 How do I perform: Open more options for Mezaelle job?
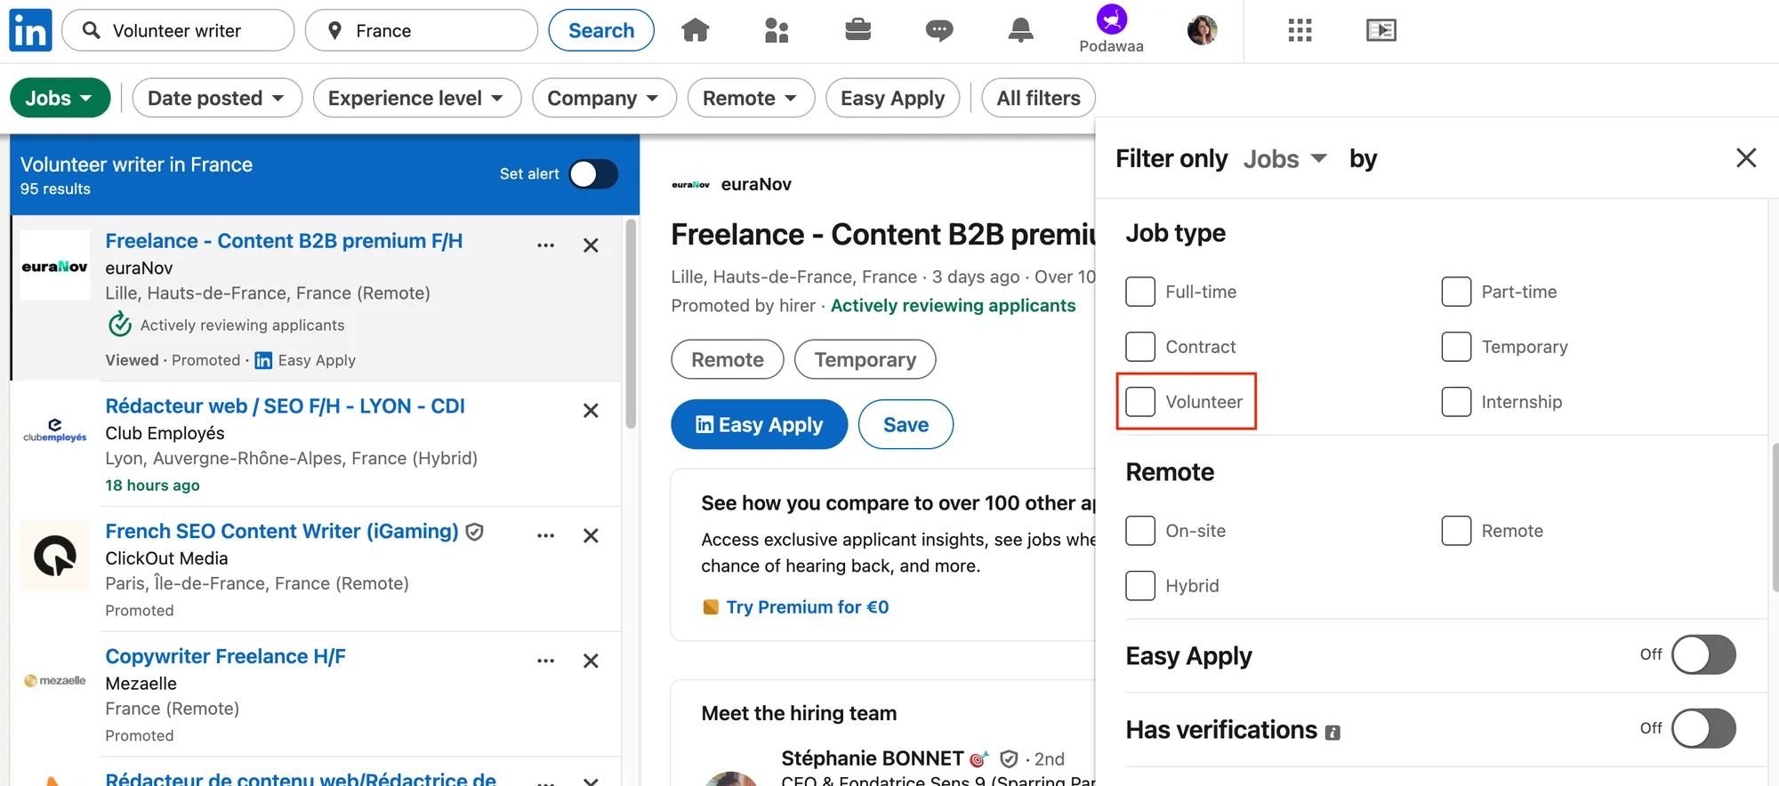click(x=545, y=662)
